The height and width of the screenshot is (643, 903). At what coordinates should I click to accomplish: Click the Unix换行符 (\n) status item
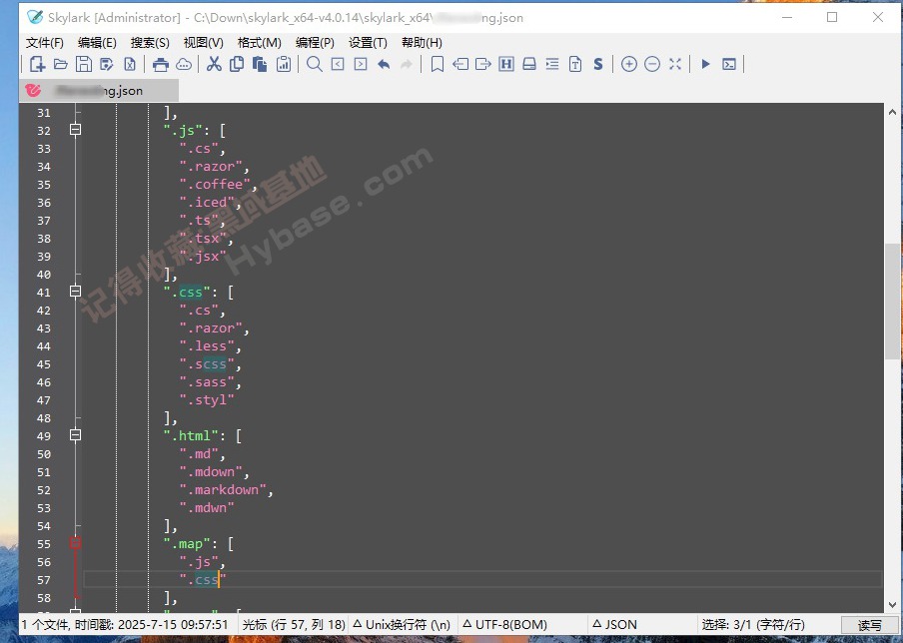coord(402,625)
